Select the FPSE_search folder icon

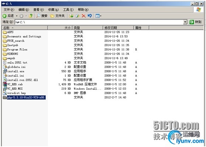click(5, 41)
